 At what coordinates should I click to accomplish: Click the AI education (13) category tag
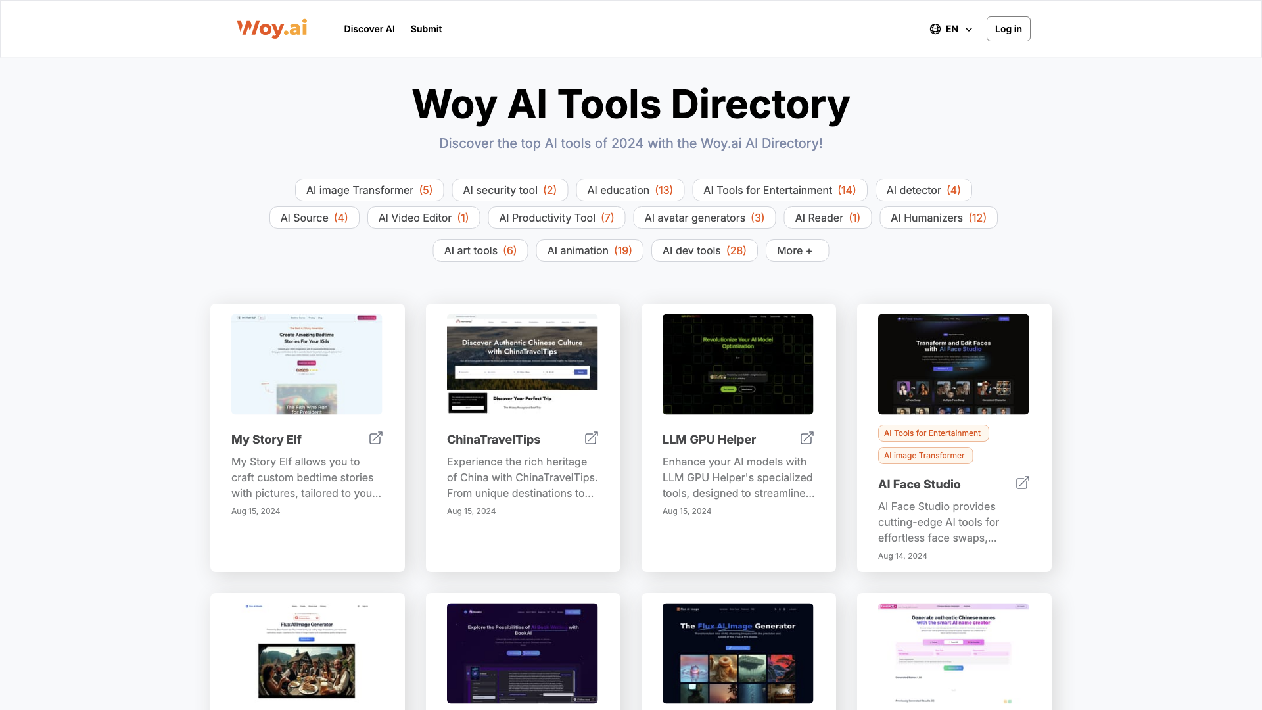630,190
